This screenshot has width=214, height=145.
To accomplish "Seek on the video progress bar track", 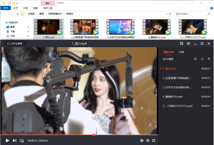I will [79, 135].
